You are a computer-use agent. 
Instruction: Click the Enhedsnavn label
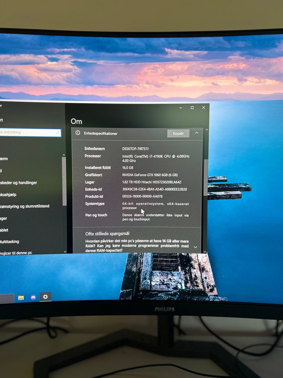click(95, 149)
